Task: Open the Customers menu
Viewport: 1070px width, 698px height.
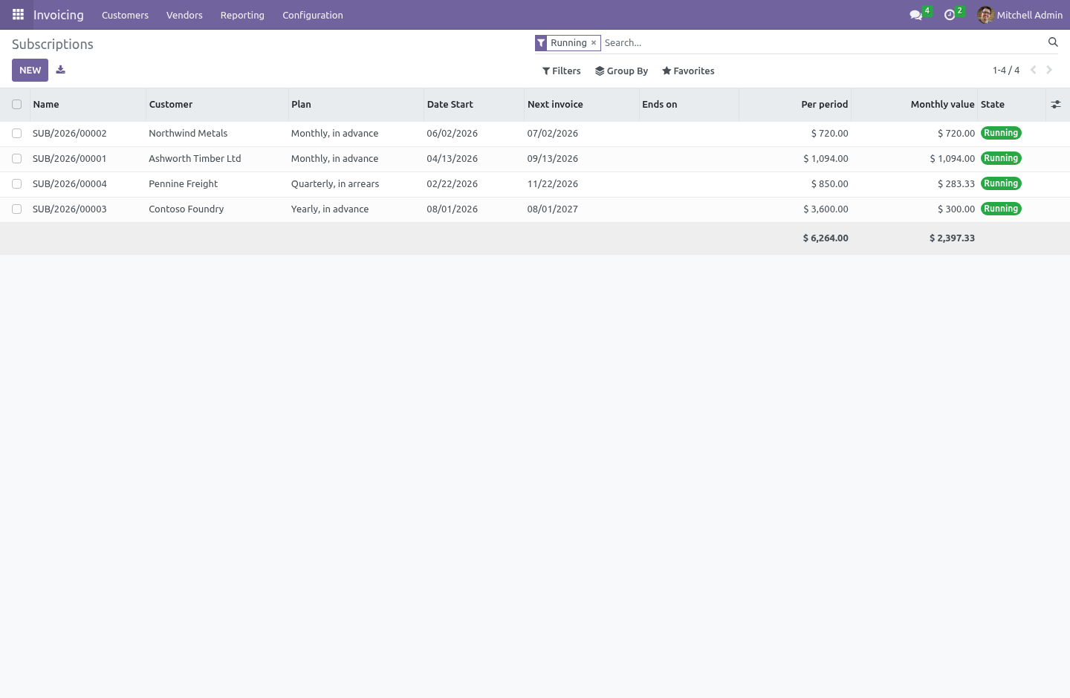Action: pos(125,15)
